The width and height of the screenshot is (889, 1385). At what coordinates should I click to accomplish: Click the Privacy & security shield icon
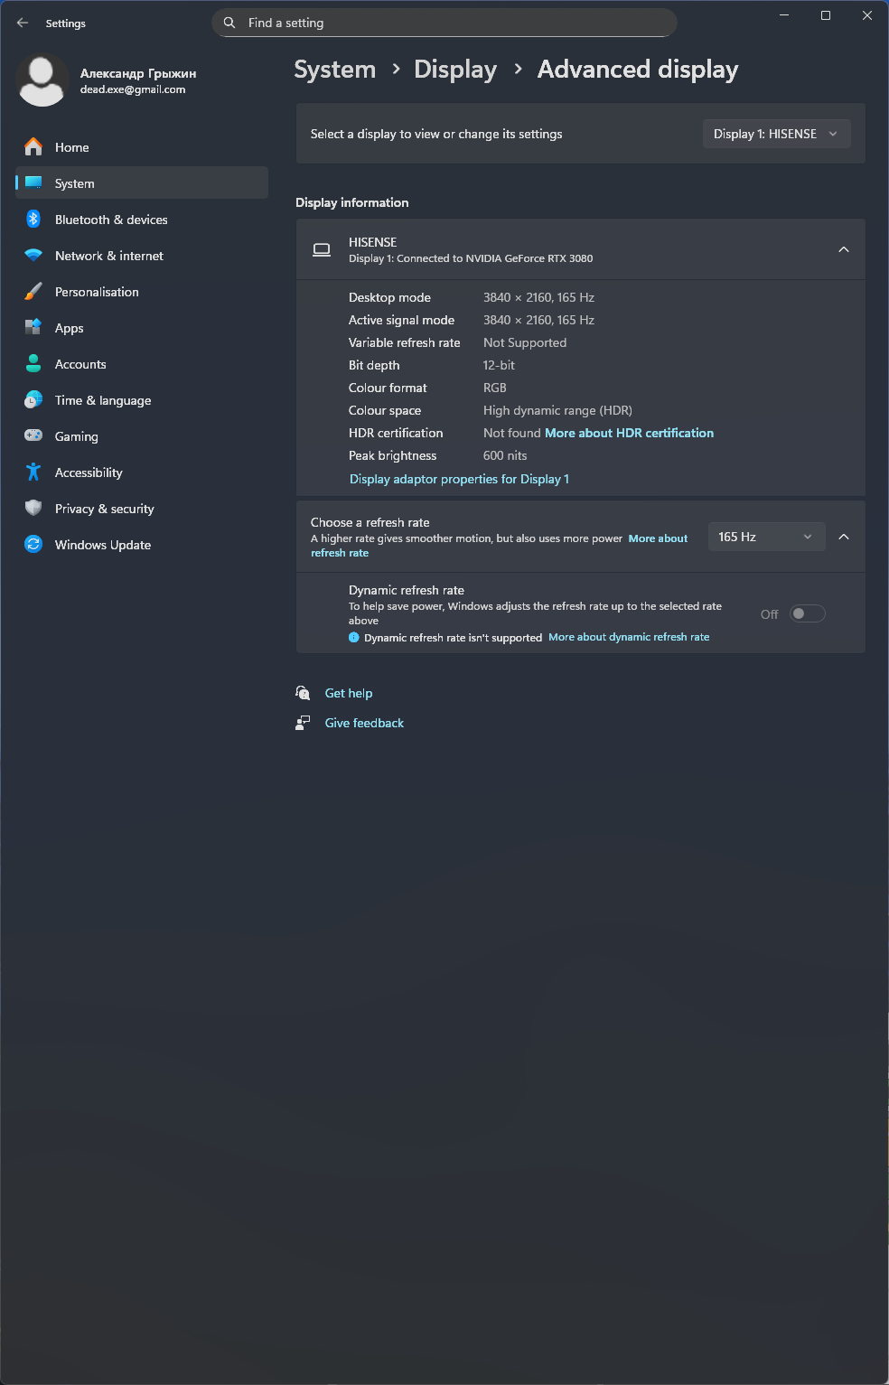click(33, 508)
